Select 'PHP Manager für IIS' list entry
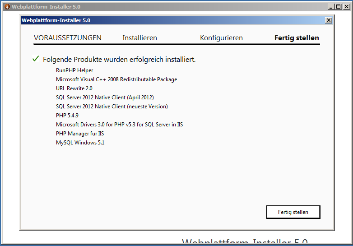Image resolution: width=353 pixels, height=246 pixels. coord(80,134)
